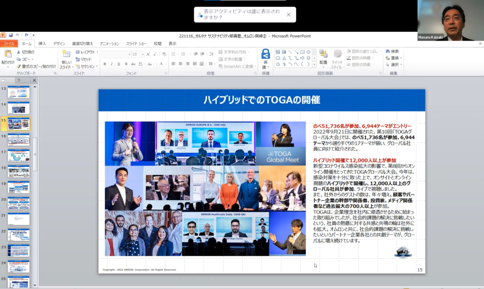Select the Arrow line shape

click(x=296, y=52)
